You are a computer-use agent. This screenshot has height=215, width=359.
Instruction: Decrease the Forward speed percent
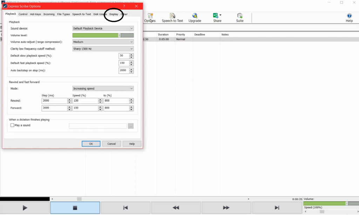(100, 110)
